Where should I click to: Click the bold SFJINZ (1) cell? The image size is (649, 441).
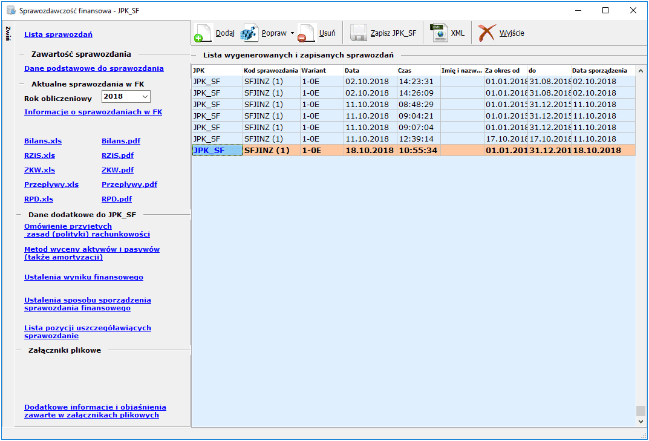click(x=272, y=150)
